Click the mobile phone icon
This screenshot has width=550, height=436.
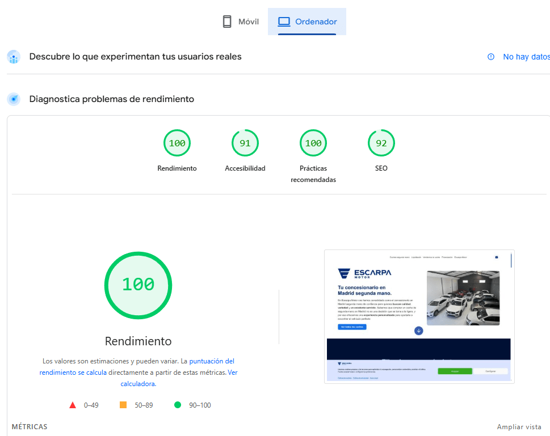click(x=227, y=22)
